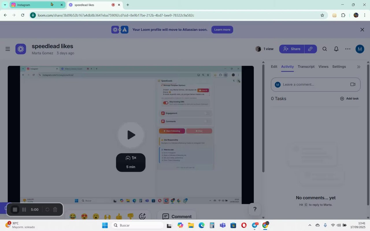Viewport: 370px width, 231px height.
Task: Open the add emoji reaction picker
Action: [142, 216]
